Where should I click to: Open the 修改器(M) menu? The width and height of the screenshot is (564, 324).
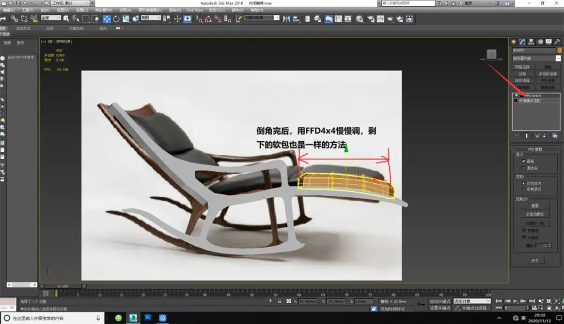[x=103, y=10]
